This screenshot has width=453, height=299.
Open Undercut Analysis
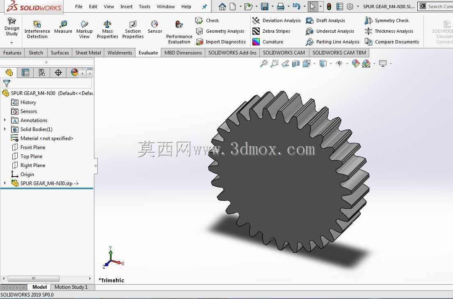[330, 31]
